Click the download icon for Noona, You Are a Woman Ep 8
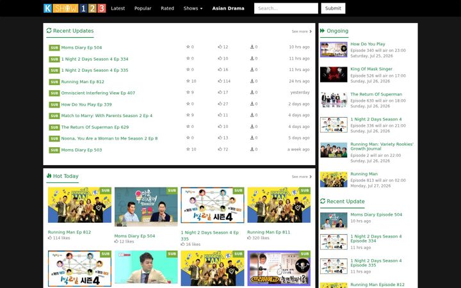This screenshot has height=288, width=461. tap(252, 138)
